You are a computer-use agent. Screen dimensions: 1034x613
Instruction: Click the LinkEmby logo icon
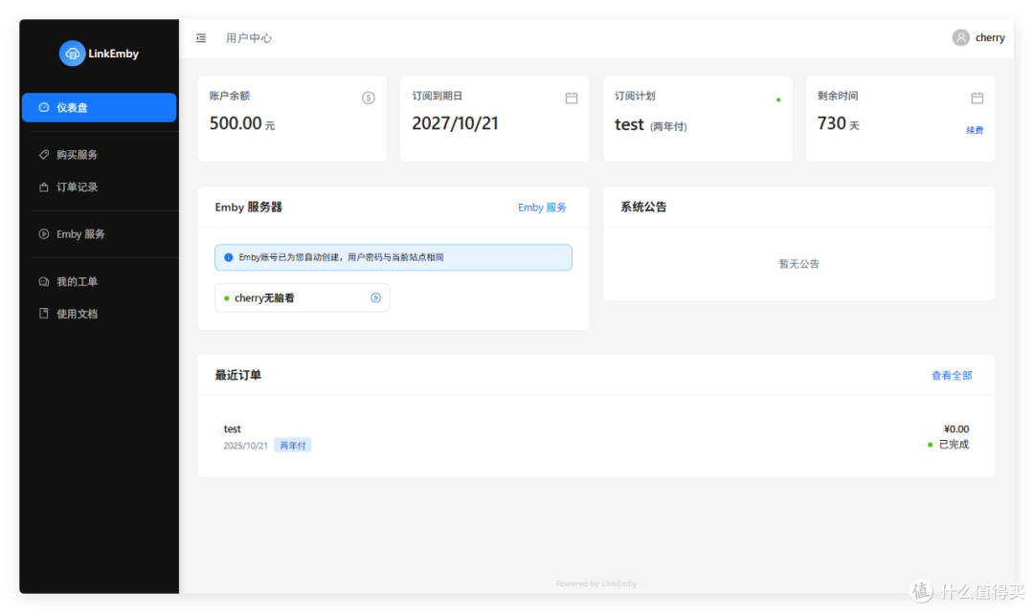72,54
